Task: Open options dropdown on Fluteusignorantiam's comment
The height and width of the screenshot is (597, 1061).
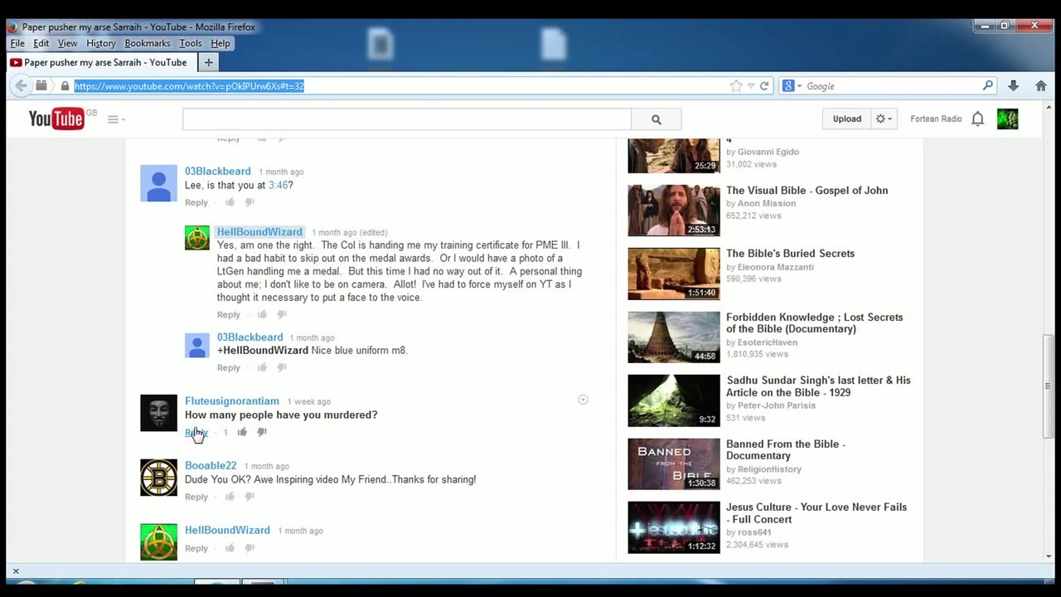Action: (x=583, y=400)
